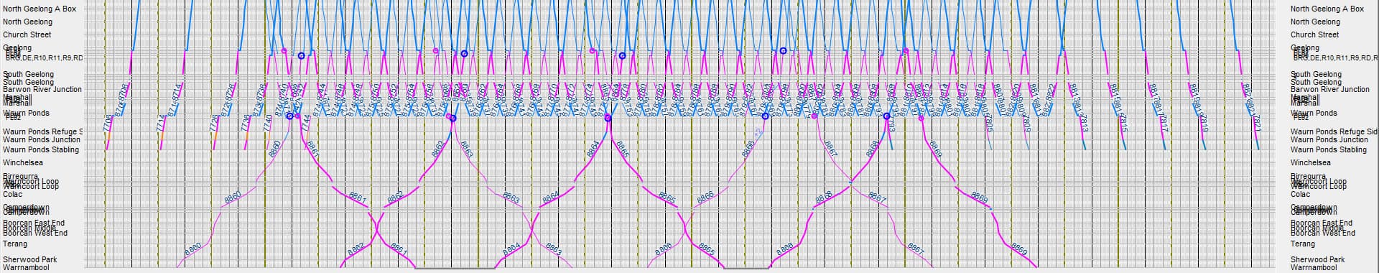Click train number label 7813

tap(1084, 123)
